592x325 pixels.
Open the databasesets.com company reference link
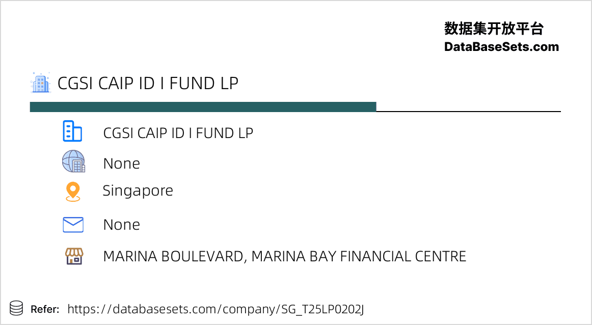coord(216,309)
